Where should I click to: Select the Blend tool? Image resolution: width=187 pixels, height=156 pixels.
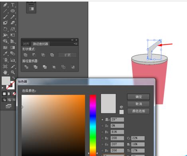[x=13, y=53]
